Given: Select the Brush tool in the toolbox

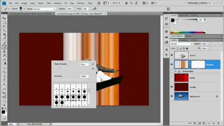Looking at the screenshot, I should coord(4,47).
